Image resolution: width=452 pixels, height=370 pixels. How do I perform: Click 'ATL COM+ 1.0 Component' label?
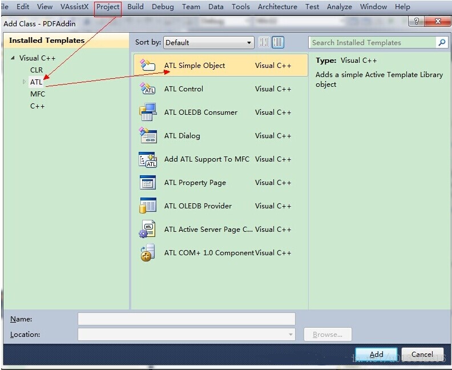[209, 252]
